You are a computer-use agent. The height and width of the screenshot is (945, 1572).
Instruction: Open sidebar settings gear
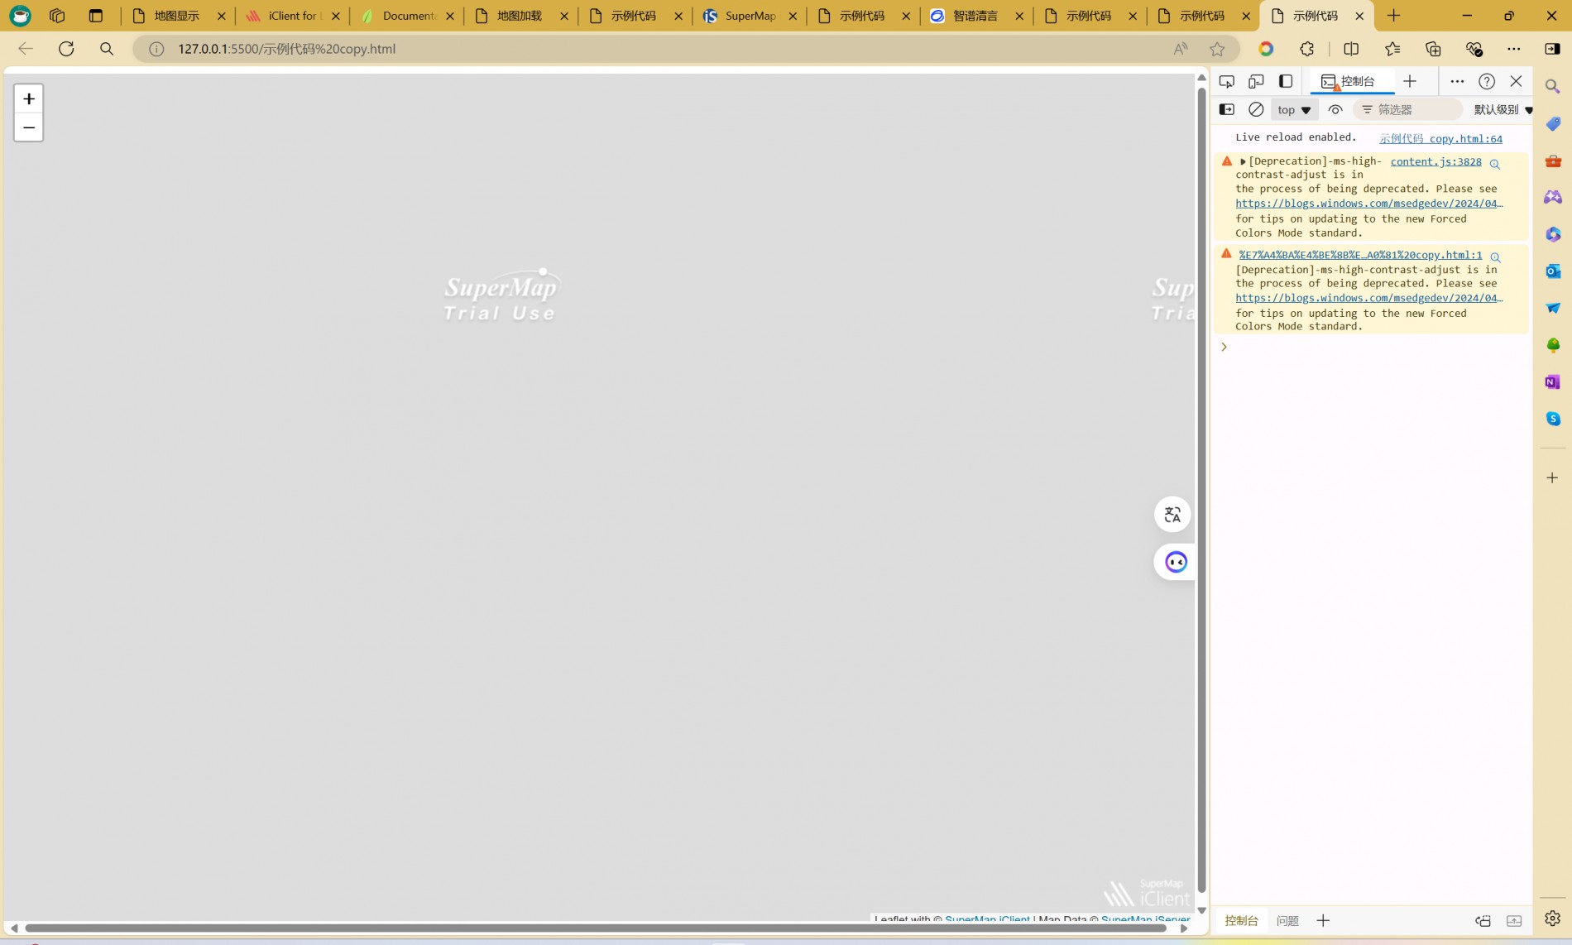click(1553, 919)
